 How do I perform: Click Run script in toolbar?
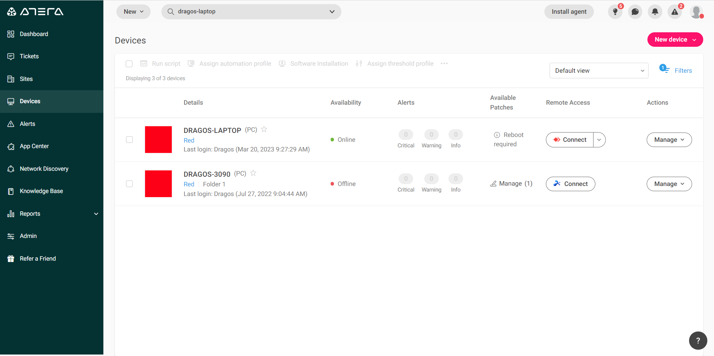click(x=160, y=64)
